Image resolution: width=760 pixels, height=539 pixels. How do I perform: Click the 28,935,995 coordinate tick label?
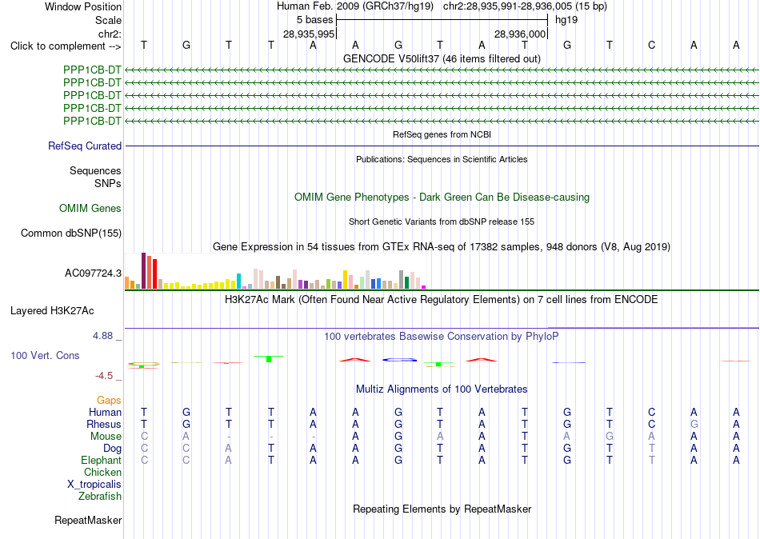[309, 34]
